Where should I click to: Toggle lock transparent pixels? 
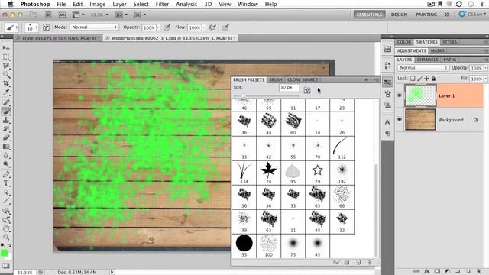click(x=413, y=79)
